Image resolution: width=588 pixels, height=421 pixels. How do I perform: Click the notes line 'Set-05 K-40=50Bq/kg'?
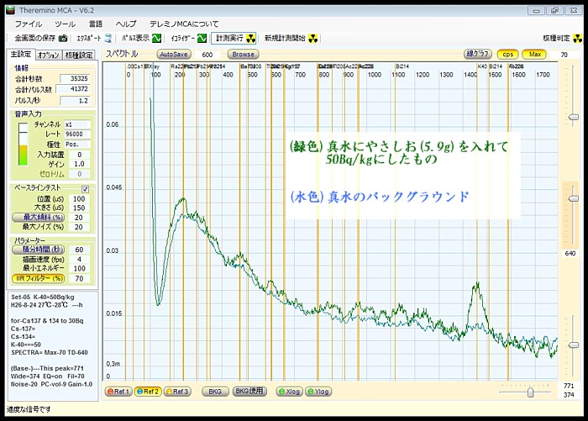pyautogui.click(x=42, y=297)
